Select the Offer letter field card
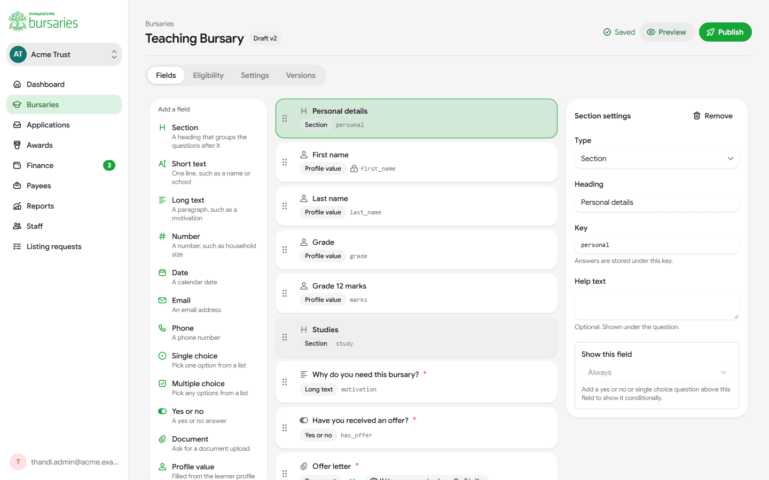 coord(417,467)
